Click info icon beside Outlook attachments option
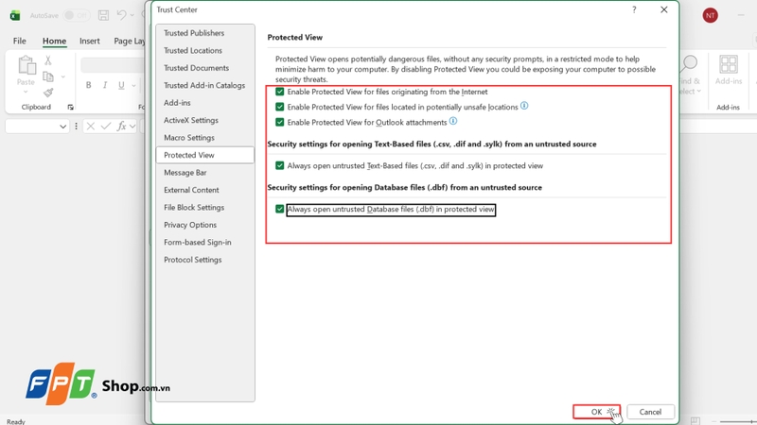The height and width of the screenshot is (425, 757). coord(453,121)
